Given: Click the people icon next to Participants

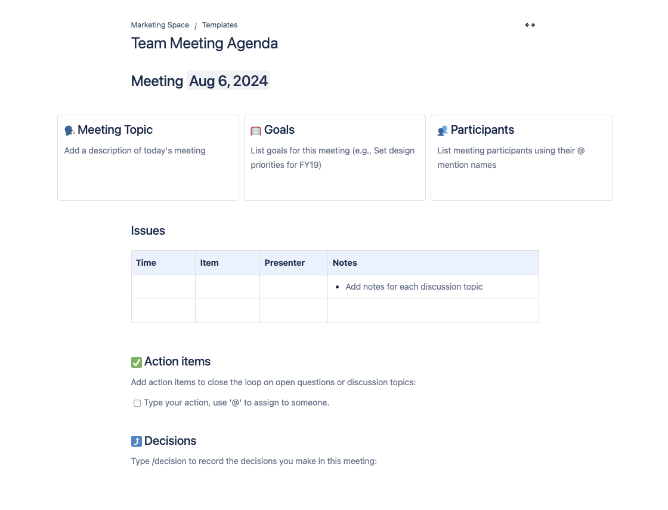Looking at the screenshot, I should click(x=443, y=130).
